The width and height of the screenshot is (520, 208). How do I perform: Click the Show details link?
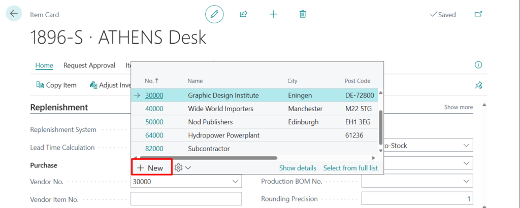298,168
